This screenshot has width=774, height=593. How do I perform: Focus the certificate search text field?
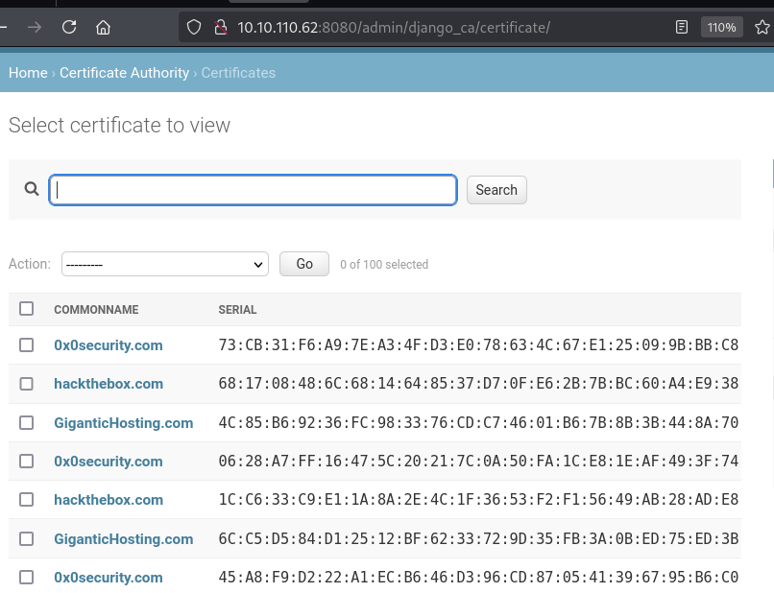coord(253,189)
